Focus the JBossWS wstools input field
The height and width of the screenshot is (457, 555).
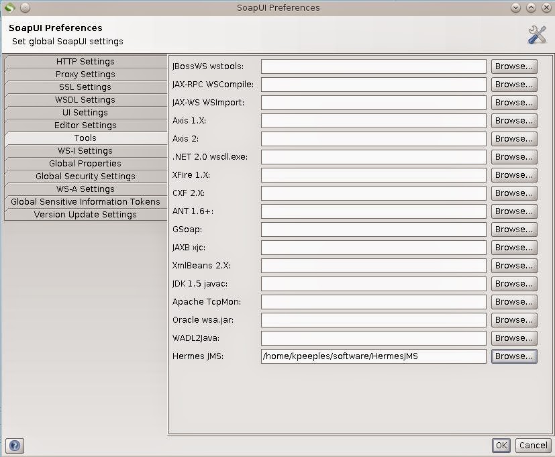pyautogui.click(x=373, y=66)
